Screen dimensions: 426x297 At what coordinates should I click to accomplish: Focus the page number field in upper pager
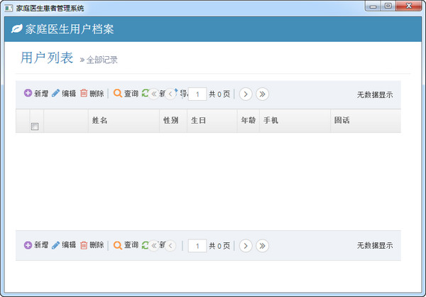coord(197,94)
